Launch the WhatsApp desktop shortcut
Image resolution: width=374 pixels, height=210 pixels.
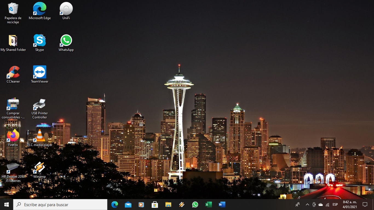coord(66,40)
